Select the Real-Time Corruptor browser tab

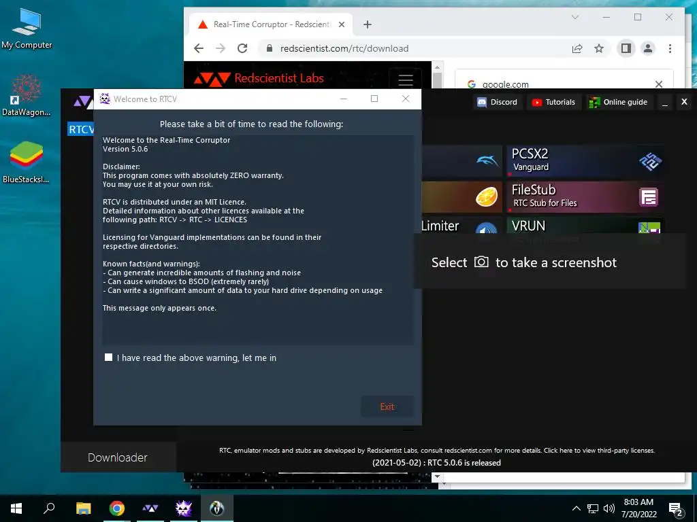click(271, 24)
